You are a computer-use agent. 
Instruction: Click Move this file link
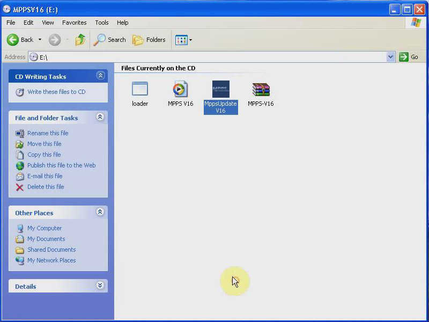pos(45,144)
